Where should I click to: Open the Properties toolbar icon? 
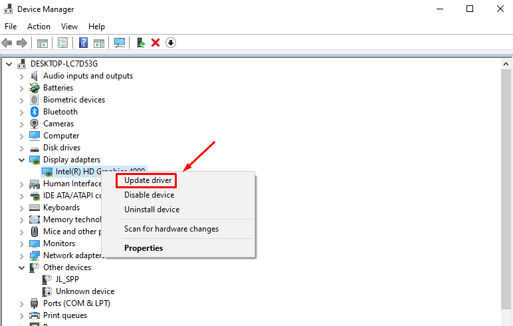coord(62,43)
